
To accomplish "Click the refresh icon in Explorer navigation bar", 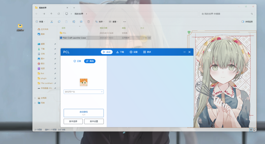I will (59, 14).
